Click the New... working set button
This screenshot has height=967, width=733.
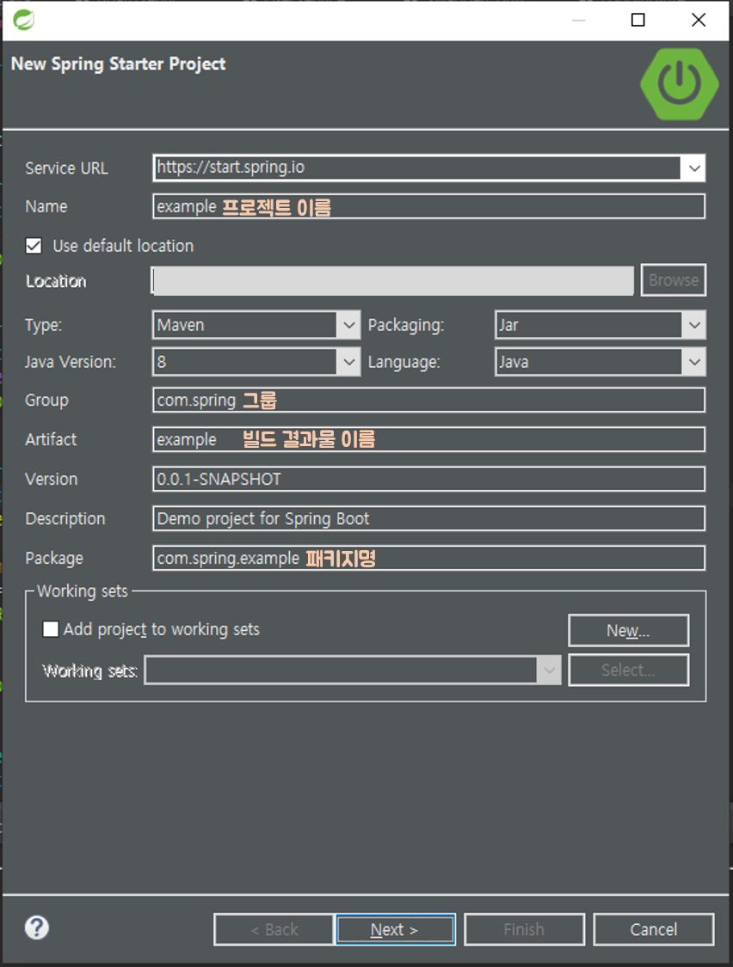[x=628, y=630]
